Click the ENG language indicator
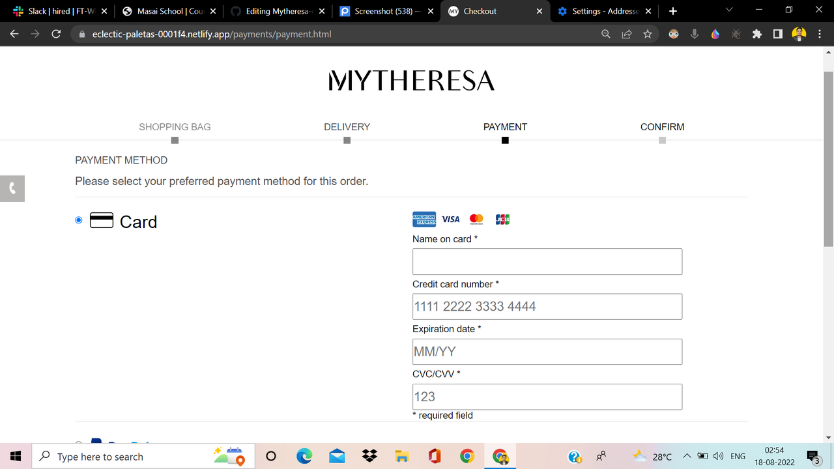The width and height of the screenshot is (834, 469). pos(738,456)
